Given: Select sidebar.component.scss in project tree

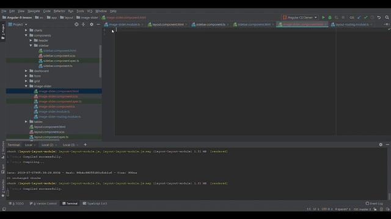Looking at the screenshot, I should [59, 55].
